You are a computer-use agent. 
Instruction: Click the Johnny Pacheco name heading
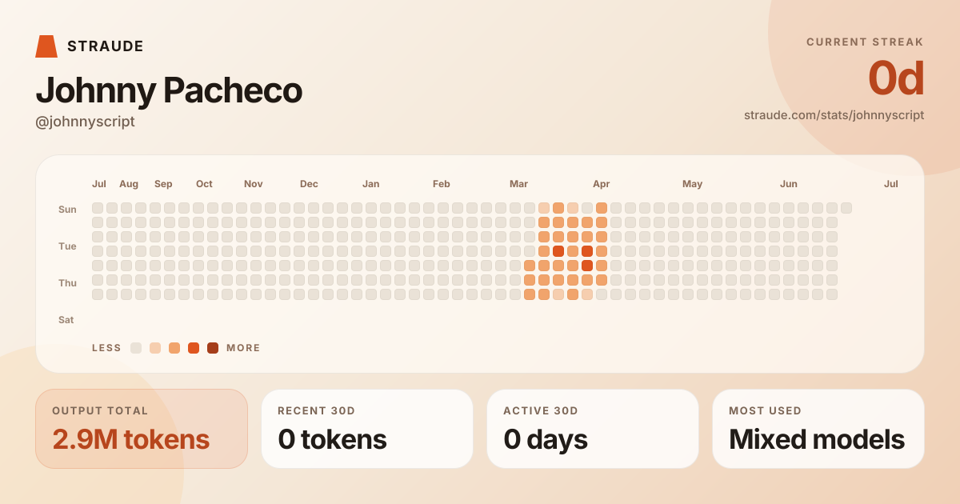[169, 90]
